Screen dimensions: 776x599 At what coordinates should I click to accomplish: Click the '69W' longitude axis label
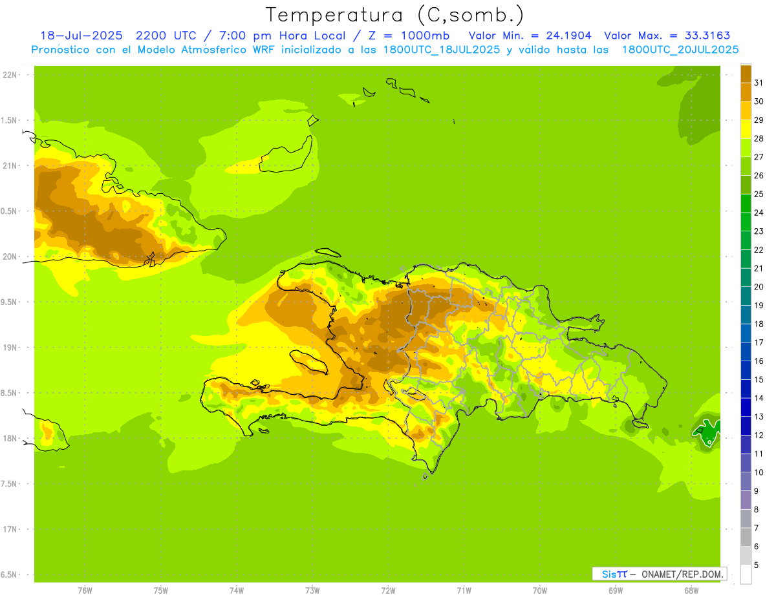coord(616,591)
